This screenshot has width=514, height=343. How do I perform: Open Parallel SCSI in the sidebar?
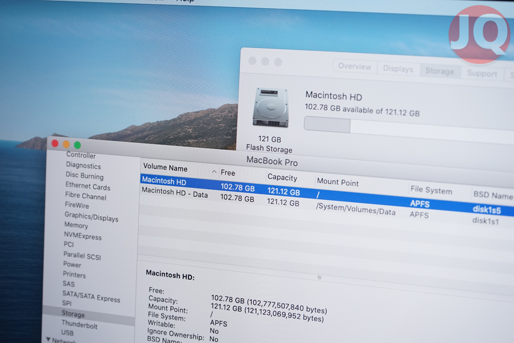(82, 255)
